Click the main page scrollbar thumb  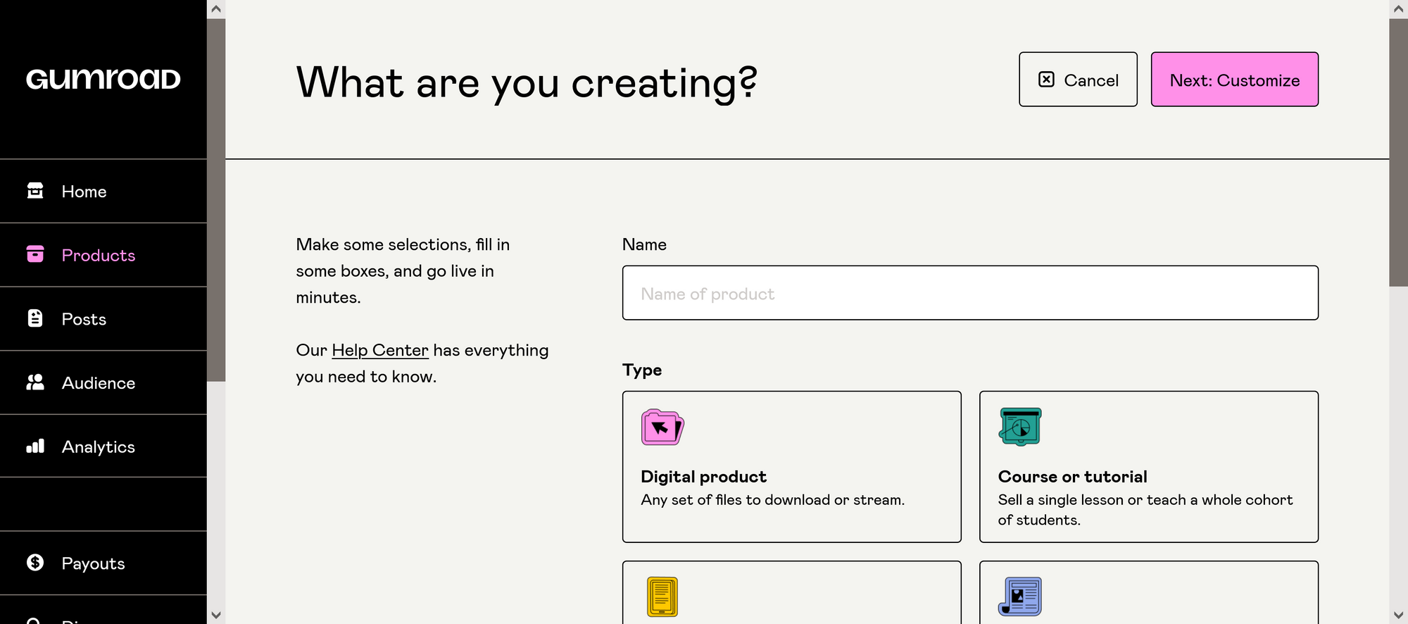click(1398, 152)
